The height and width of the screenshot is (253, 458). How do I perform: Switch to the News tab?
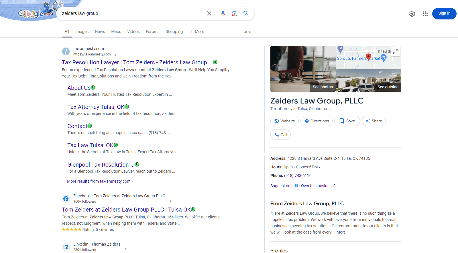pyautogui.click(x=100, y=31)
